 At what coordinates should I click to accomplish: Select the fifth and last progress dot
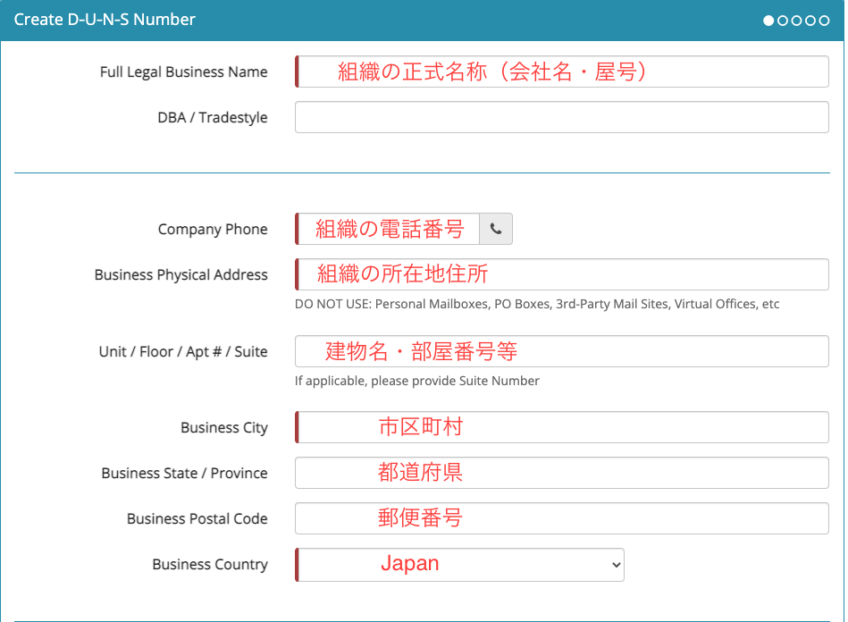coord(824,21)
